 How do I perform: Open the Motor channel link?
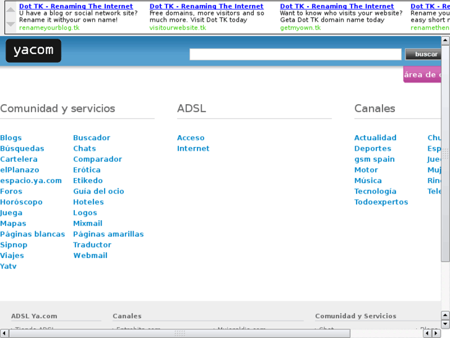click(366, 170)
